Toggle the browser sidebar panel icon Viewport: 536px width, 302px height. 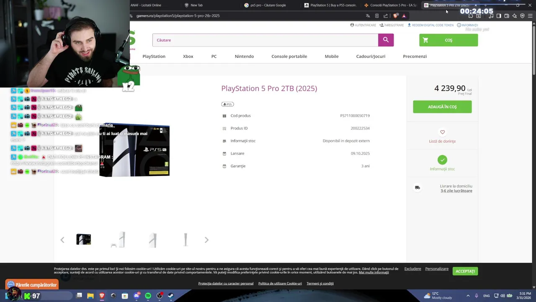[499, 16]
